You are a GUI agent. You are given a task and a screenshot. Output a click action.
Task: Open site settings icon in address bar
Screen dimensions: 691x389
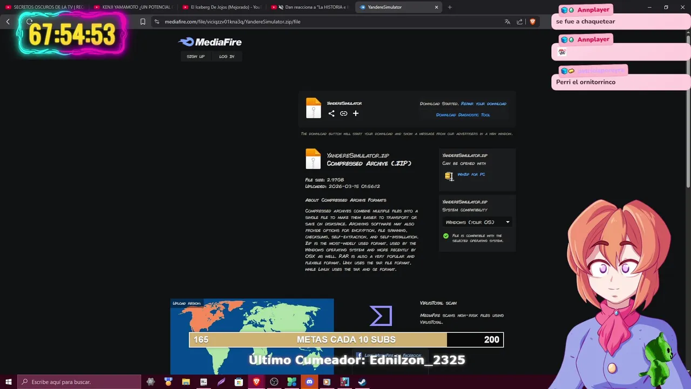157,22
